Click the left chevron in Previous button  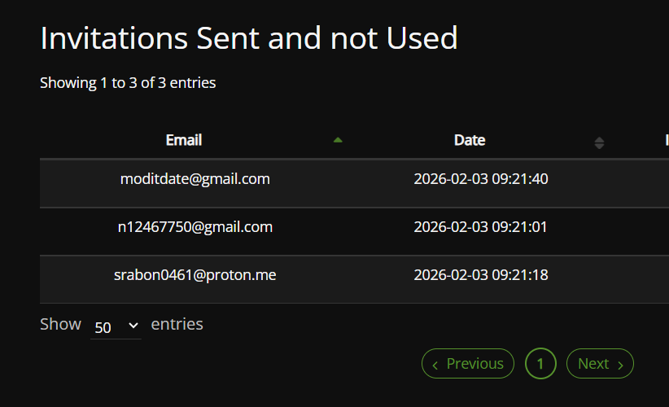pos(435,365)
